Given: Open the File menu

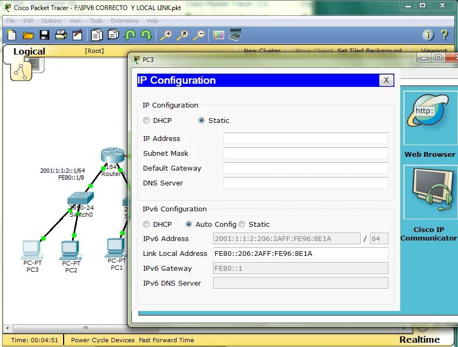Looking at the screenshot, I should click(11, 21).
